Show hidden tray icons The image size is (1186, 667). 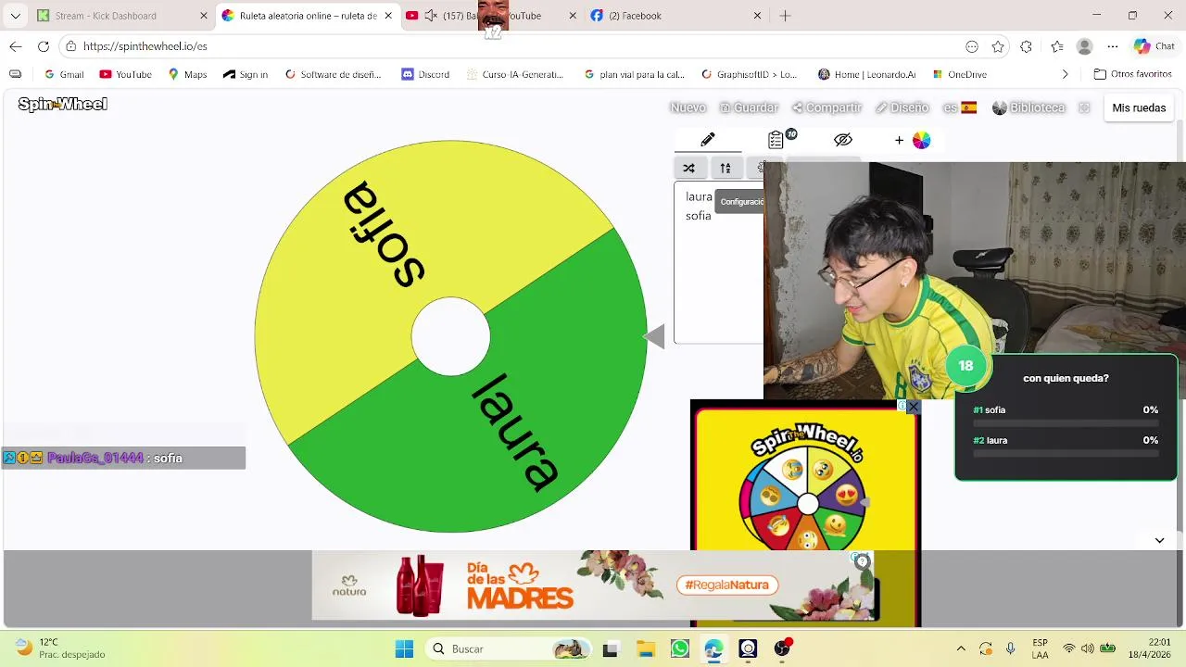[x=961, y=648]
